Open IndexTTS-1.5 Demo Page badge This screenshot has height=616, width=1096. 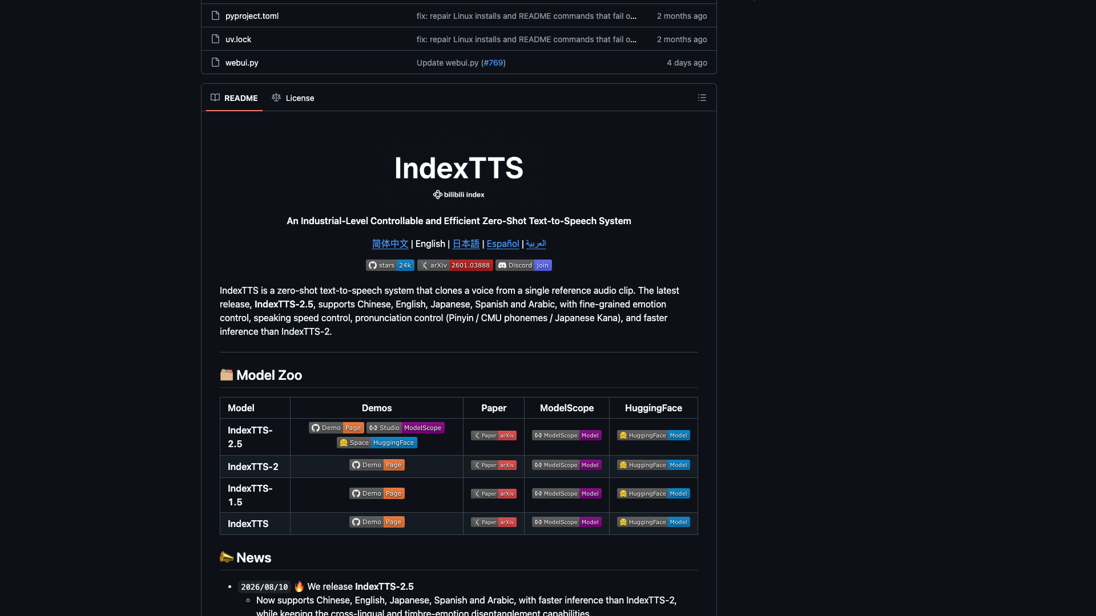click(377, 493)
